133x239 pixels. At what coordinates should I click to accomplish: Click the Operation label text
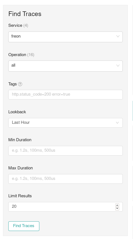pyautogui.click(x=17, y=55)
